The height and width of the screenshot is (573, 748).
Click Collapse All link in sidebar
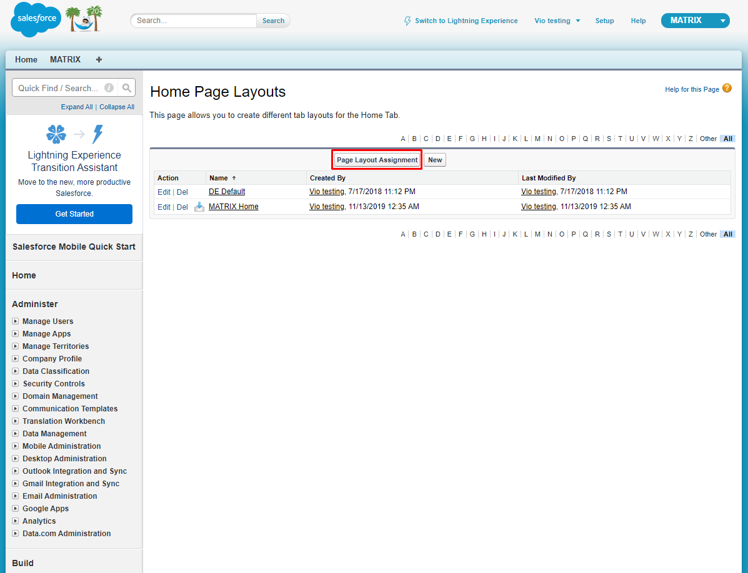[117, 107]
